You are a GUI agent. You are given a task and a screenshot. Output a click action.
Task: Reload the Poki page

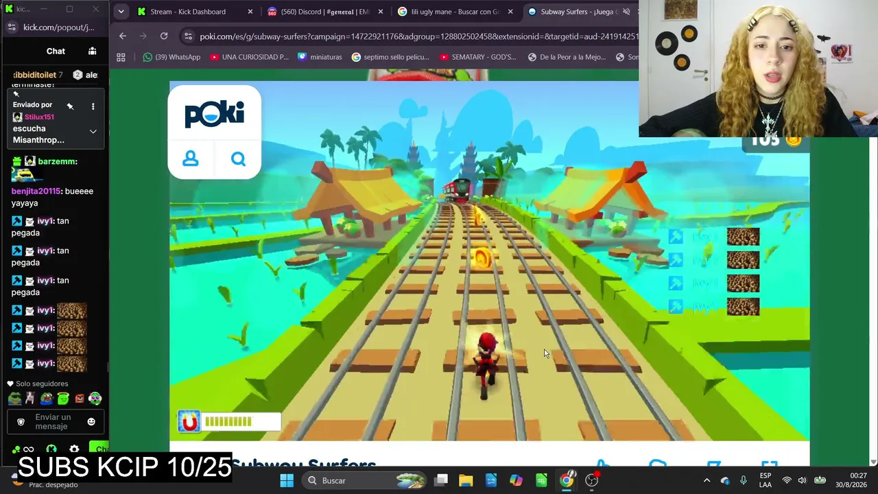(164, 36)
